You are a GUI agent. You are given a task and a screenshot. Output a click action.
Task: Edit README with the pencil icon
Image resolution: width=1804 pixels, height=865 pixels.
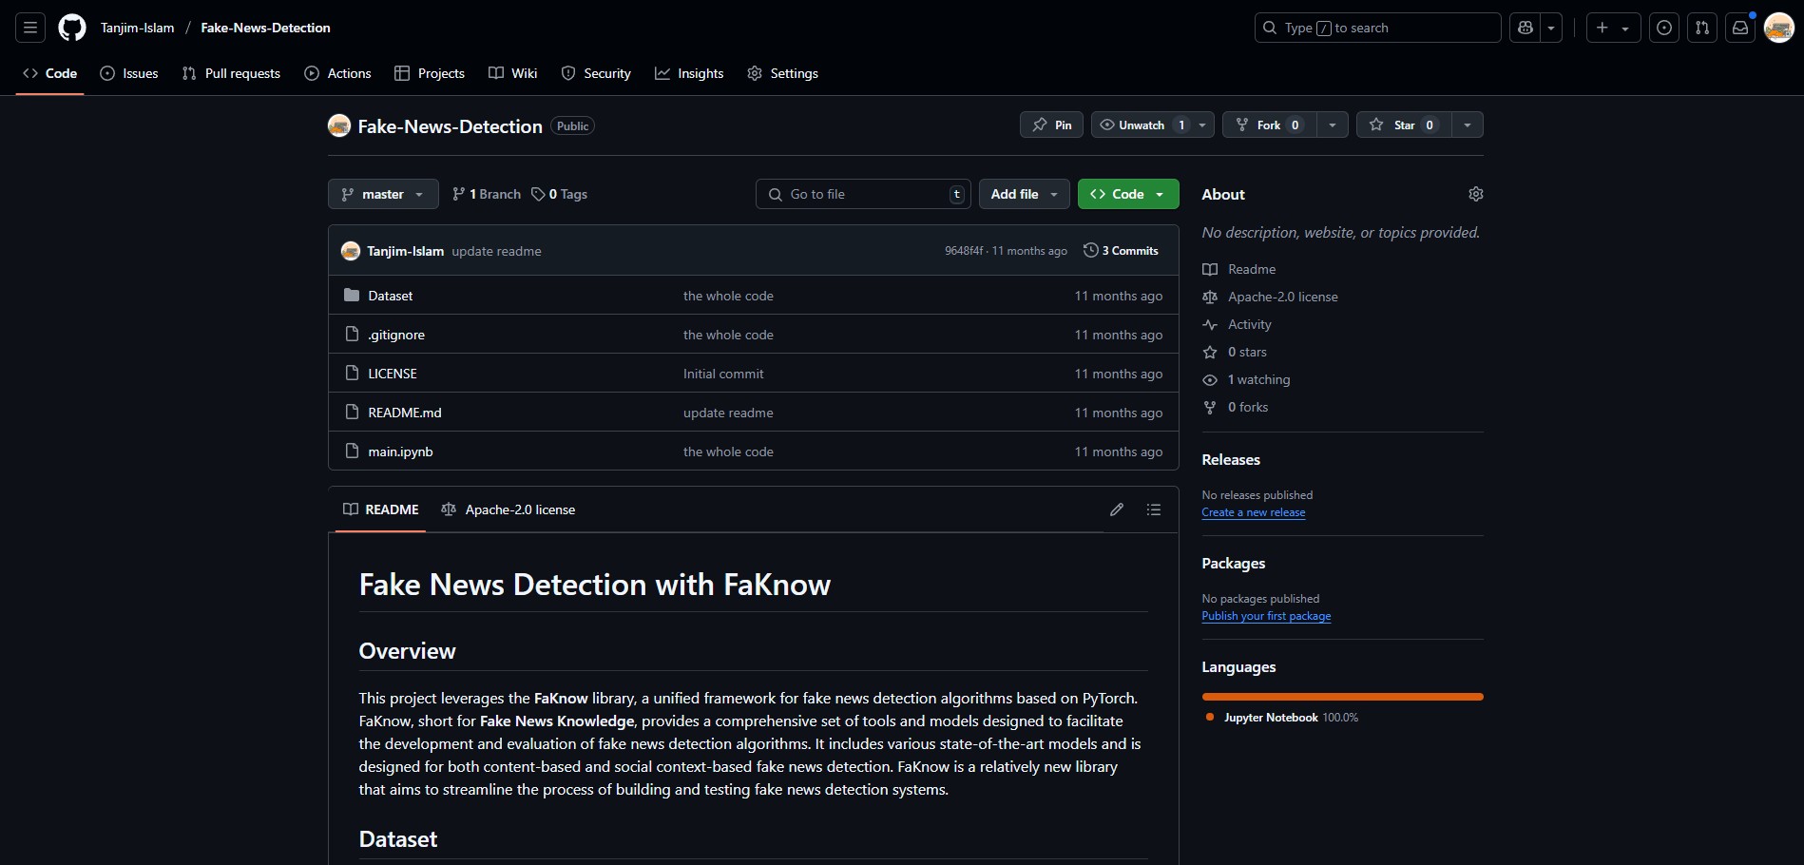point(1117,509)
